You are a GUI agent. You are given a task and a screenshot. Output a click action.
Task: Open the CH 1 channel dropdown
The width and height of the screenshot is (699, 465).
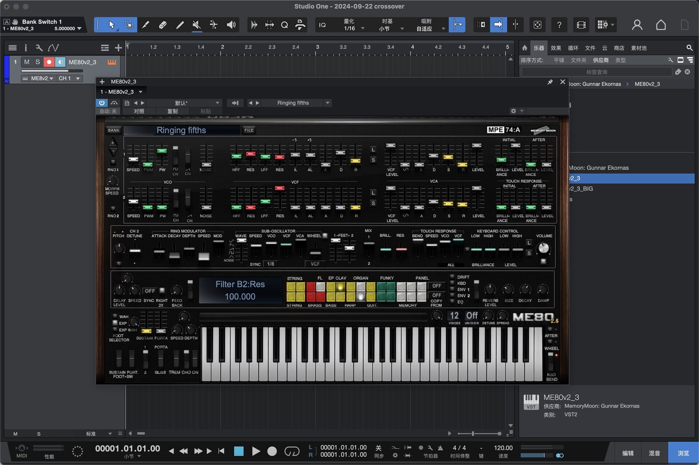(x=69, y=78)
